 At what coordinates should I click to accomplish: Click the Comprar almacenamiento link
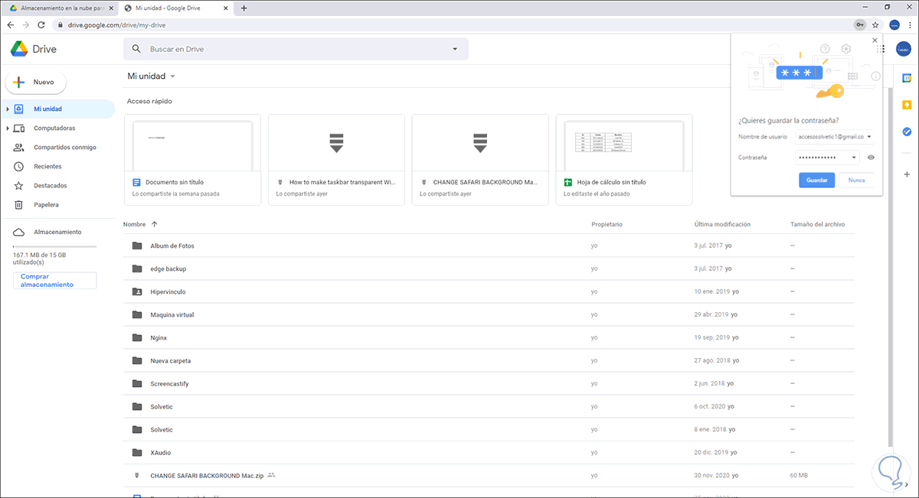(x=55, y=280)
